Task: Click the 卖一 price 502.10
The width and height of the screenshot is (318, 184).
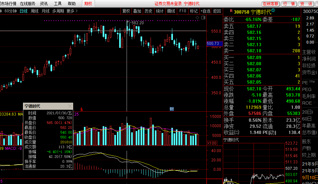Action: tap(254, 51)
